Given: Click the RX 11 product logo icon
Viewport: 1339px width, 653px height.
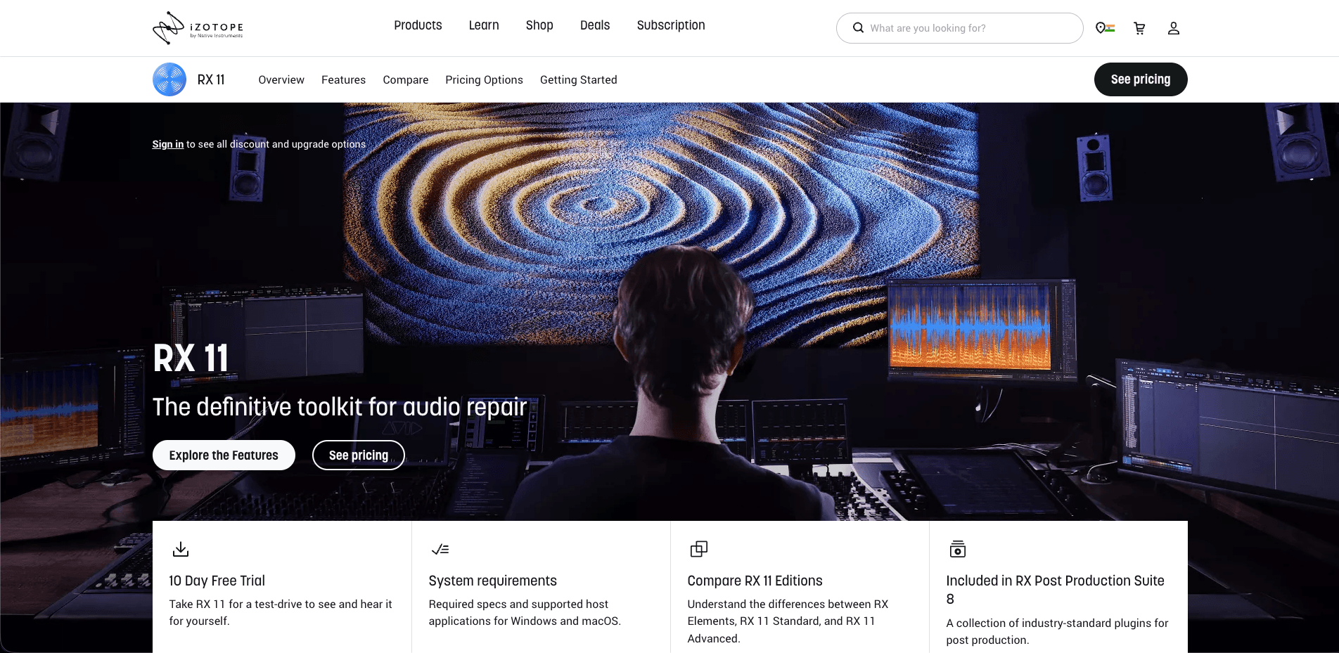Looking at the screenshot, I should (169, 79).
